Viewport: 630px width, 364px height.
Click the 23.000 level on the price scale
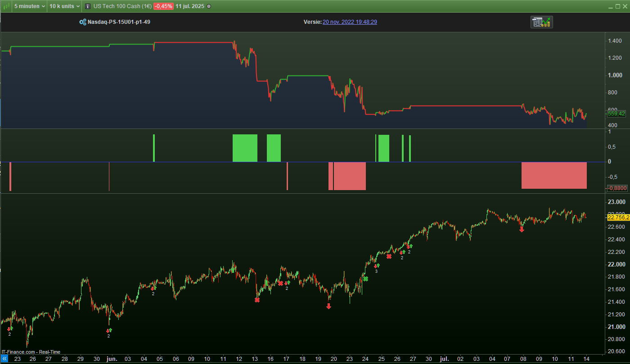(616, 202)
